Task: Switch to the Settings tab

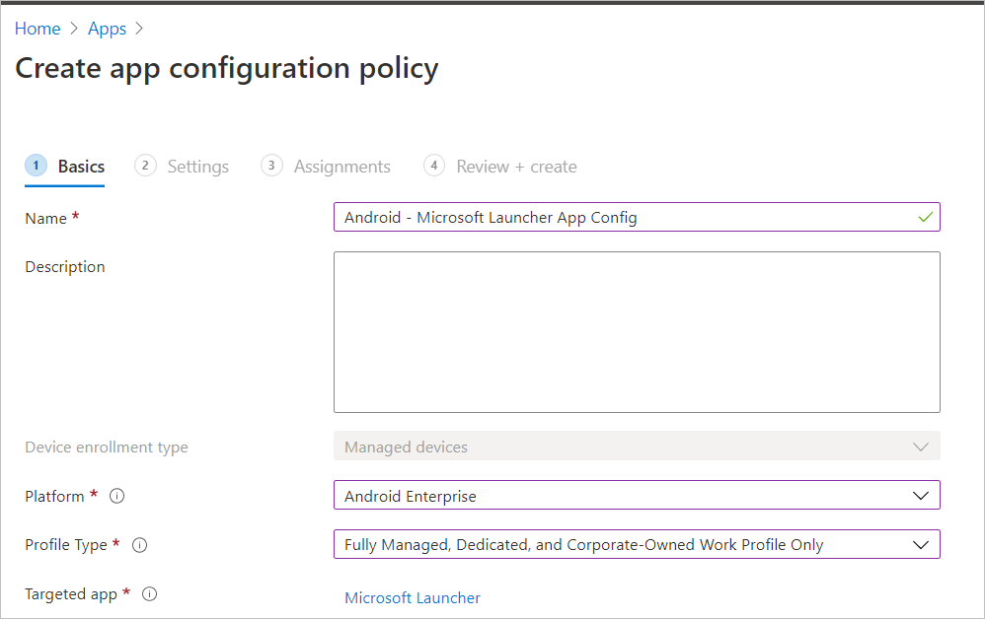Action: tap(197, 167)
